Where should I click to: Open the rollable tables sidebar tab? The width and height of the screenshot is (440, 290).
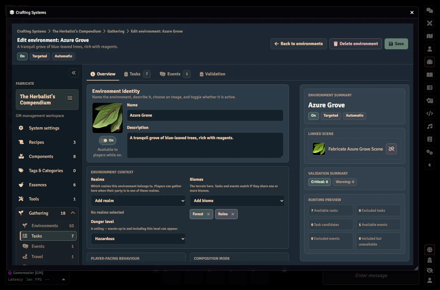[x=430, y=88]
